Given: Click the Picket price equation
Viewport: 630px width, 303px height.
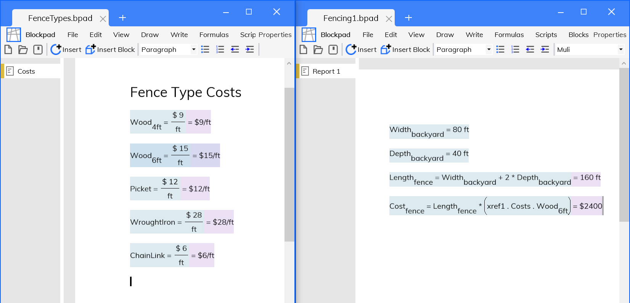Looking at the screenshot, I should tap(170, 189).
